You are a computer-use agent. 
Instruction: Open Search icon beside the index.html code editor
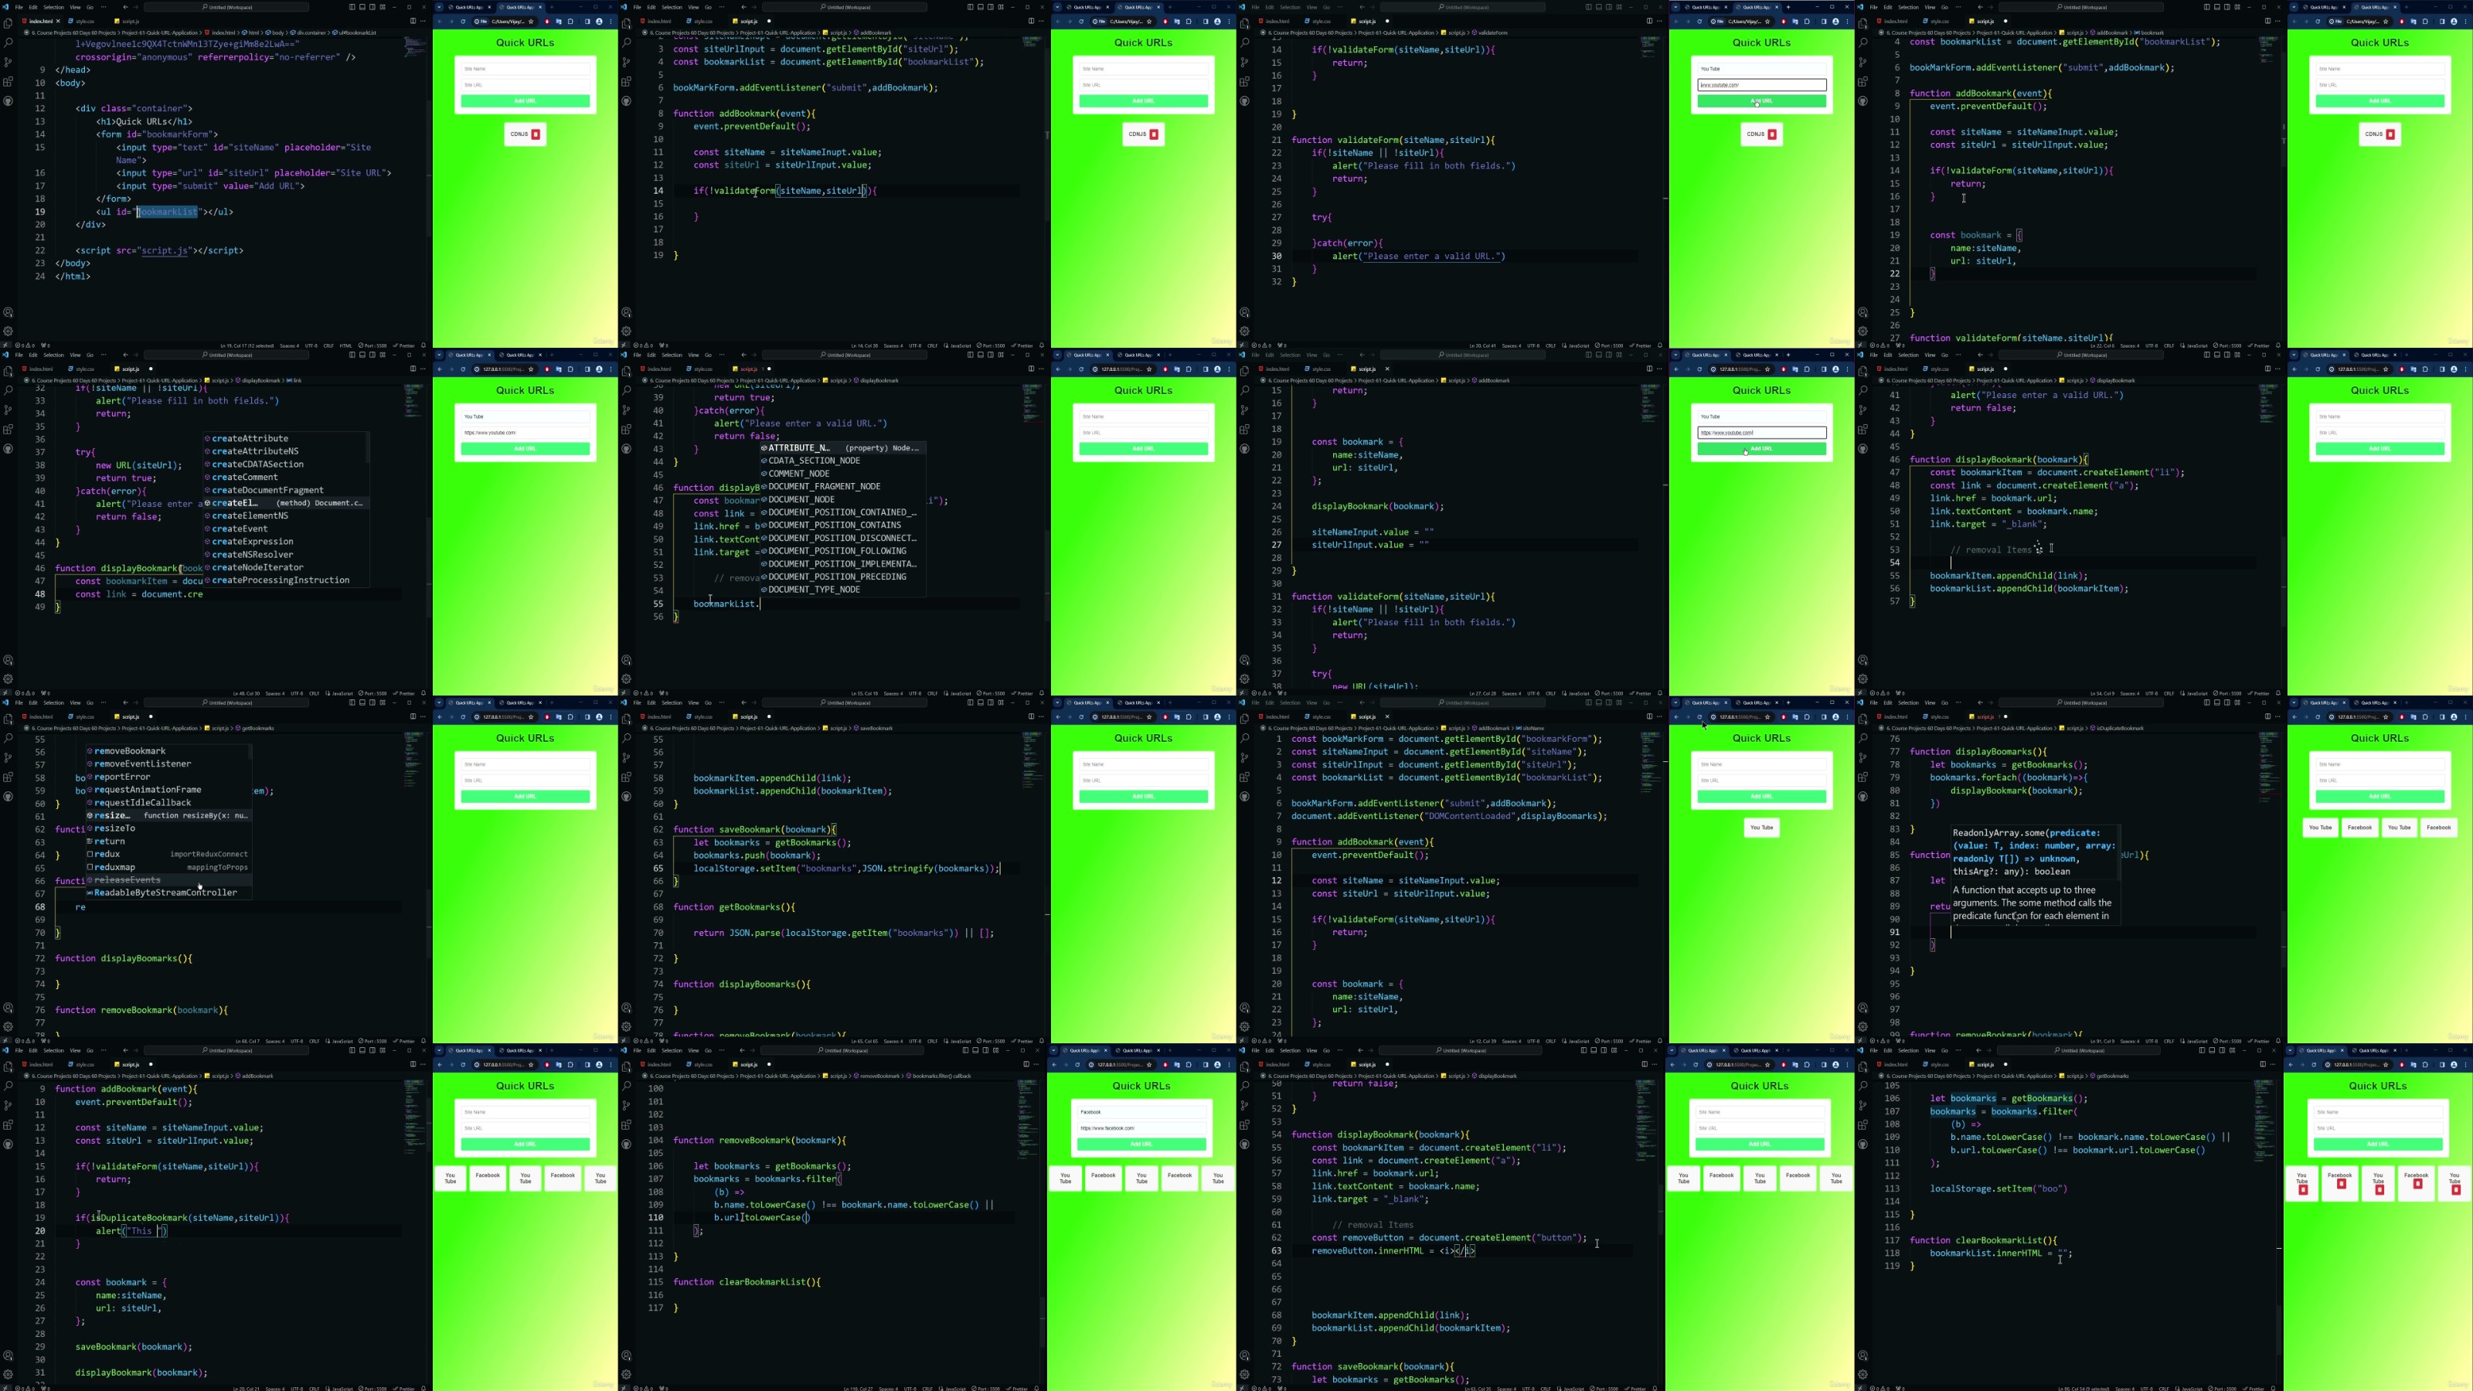click(x=9, y=43)
